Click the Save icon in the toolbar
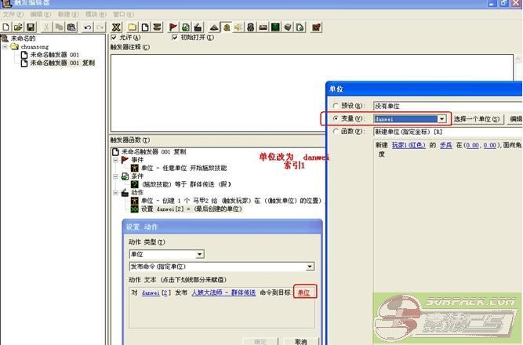This screenshot has height=345, width=523. tap(29, 27)
